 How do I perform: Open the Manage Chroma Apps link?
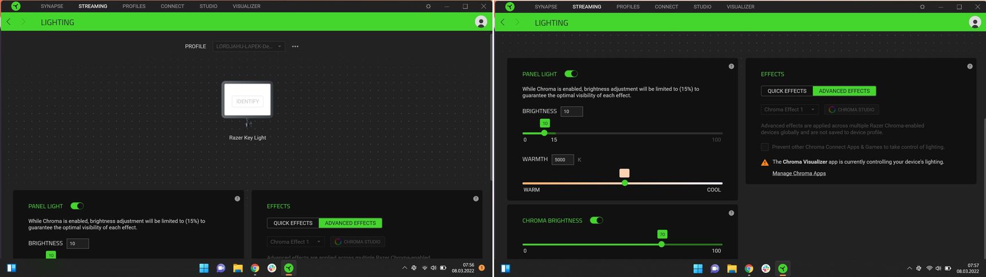coord(799,173)
